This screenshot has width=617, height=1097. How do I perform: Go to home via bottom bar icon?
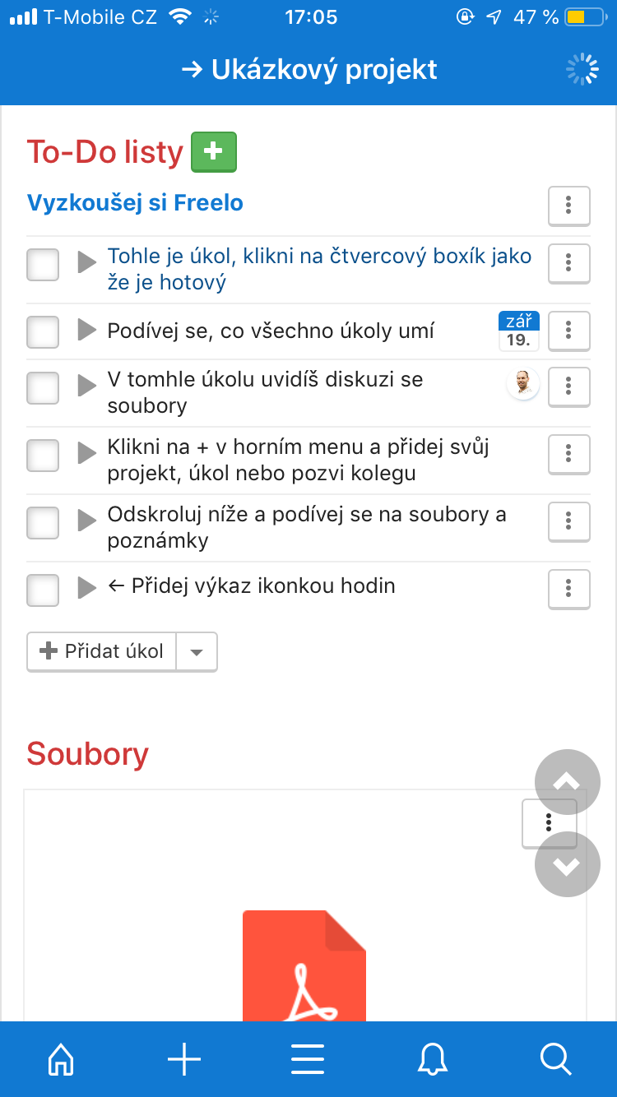(x=62, y=1059)
